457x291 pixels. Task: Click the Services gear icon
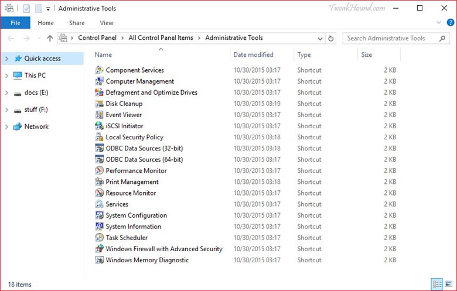tap(100, 204)
